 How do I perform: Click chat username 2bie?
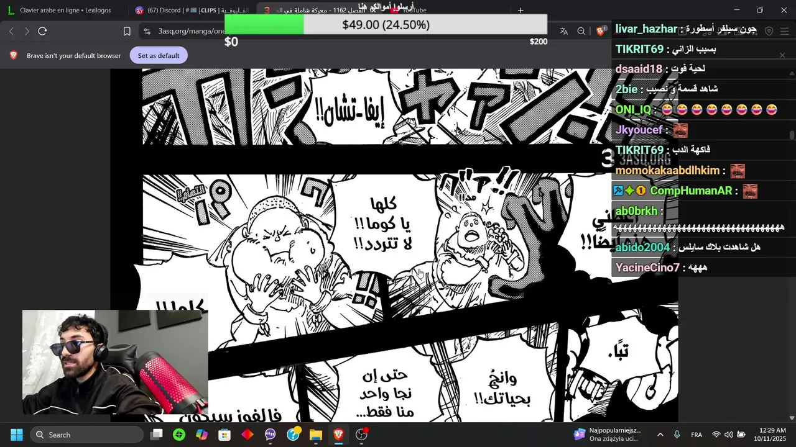point(626,89)
